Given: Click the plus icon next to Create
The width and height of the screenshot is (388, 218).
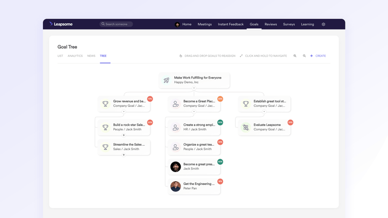Looking at the screenshot, I should (311, 56).
